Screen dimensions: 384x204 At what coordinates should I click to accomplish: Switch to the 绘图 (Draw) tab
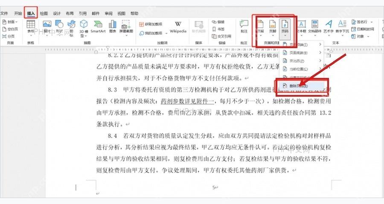click(x=44, y=14)
